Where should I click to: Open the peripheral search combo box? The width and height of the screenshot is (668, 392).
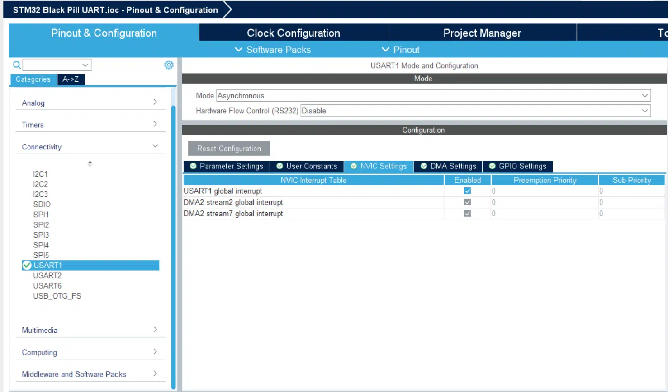(x=57, y=65)
